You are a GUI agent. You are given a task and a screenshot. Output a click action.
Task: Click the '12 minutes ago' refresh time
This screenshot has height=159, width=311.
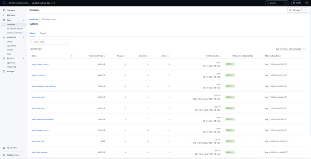(x=295, y=49)
